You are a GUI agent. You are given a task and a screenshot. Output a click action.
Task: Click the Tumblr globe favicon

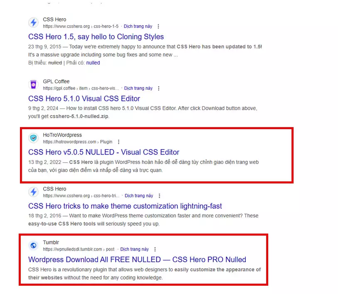33,246
